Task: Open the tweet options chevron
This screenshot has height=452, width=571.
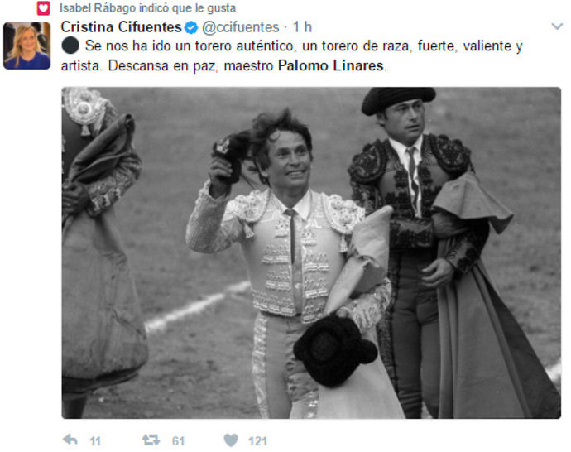Action: pos(557,26)
